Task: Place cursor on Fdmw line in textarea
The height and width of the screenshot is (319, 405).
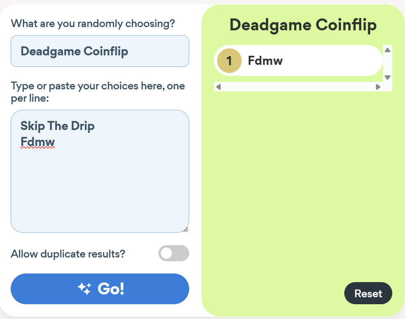Action: [x=38, y=142]
